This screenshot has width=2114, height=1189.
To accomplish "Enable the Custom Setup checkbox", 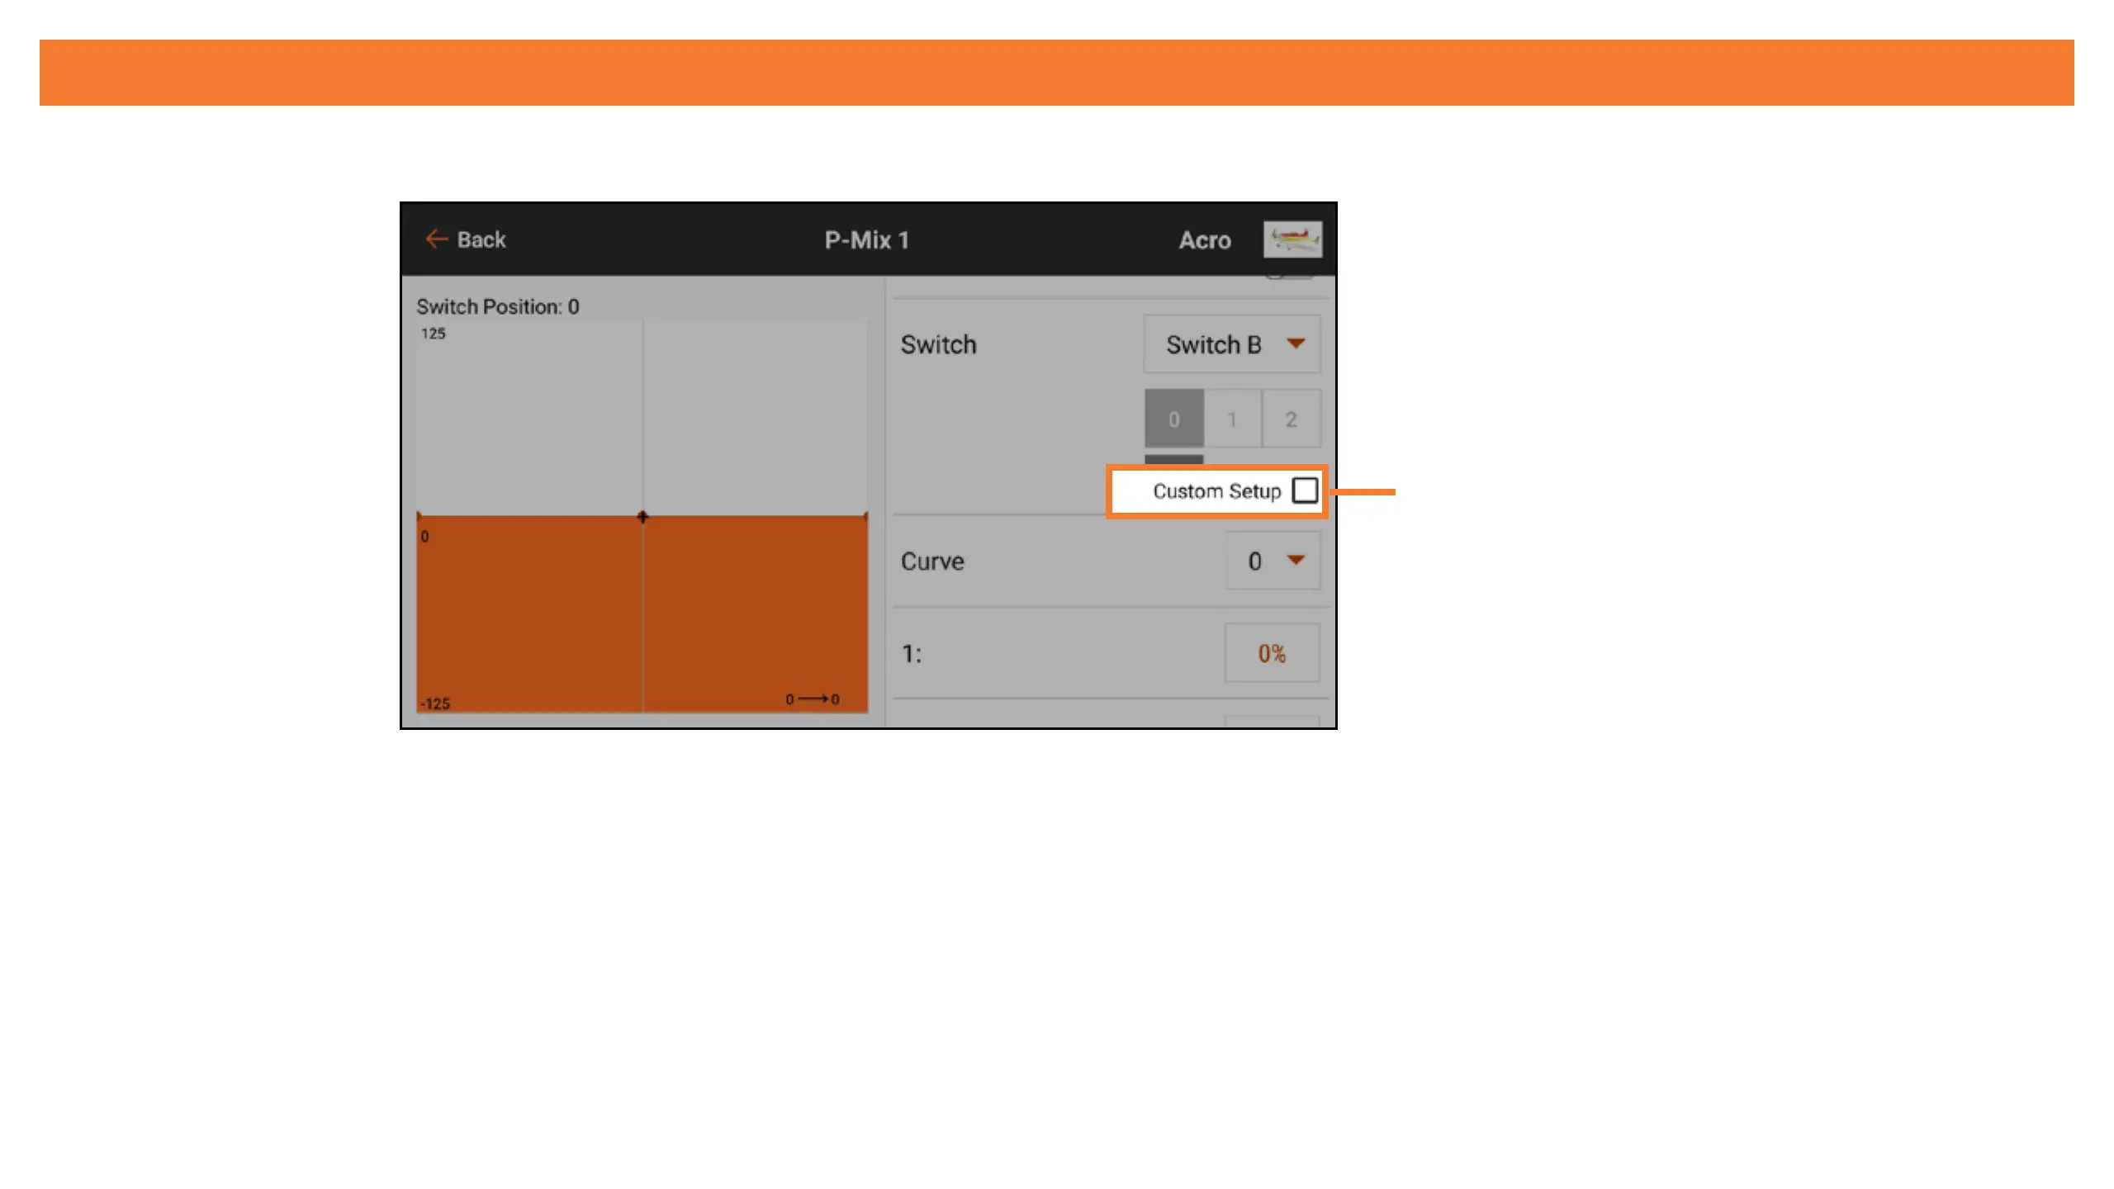I will coord(1305,490).
